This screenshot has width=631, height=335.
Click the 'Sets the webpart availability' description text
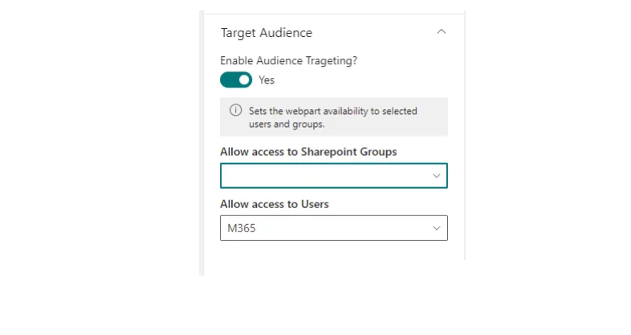tap(333, 117)
